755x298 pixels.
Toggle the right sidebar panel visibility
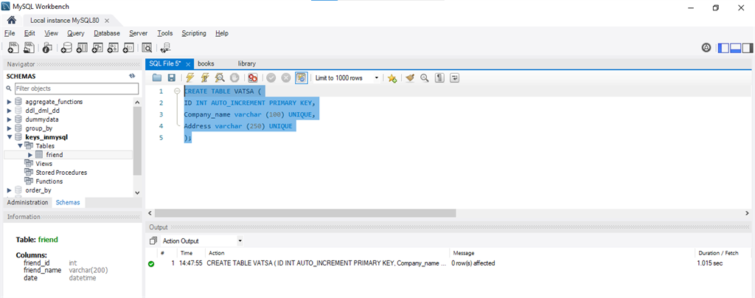point(748,48)
